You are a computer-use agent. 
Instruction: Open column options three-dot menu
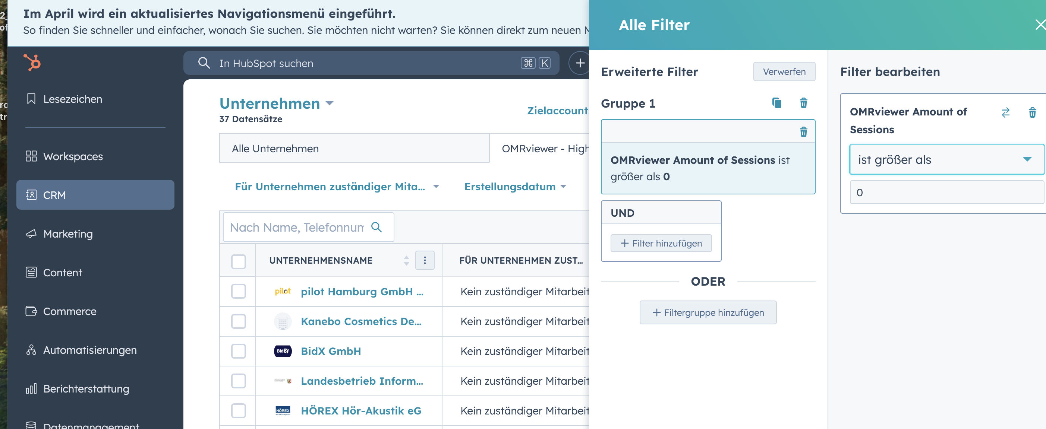pyautogui.click(x=425, y=260)
